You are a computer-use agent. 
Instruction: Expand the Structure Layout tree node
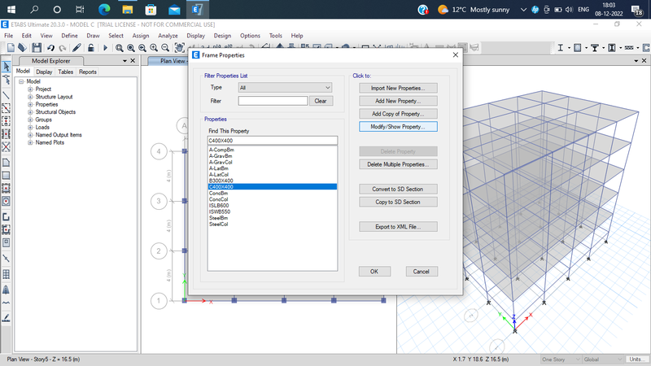tap(30, 97)
